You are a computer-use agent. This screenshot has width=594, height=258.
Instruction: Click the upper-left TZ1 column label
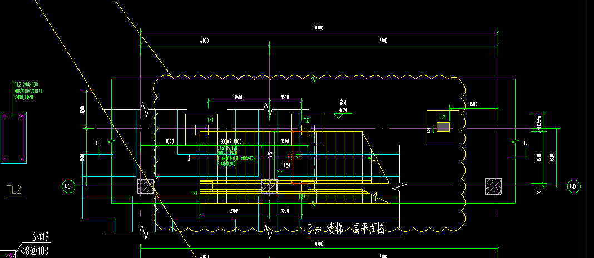click(x=210, y=120)
